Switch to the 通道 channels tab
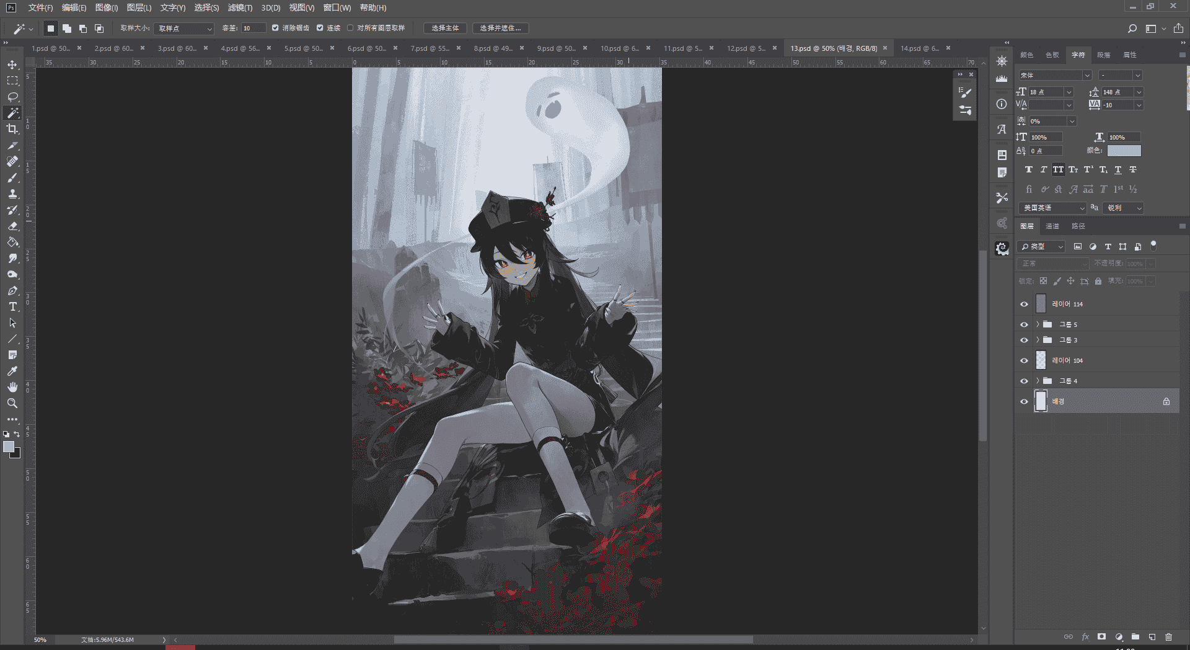 pos(1052,226)
